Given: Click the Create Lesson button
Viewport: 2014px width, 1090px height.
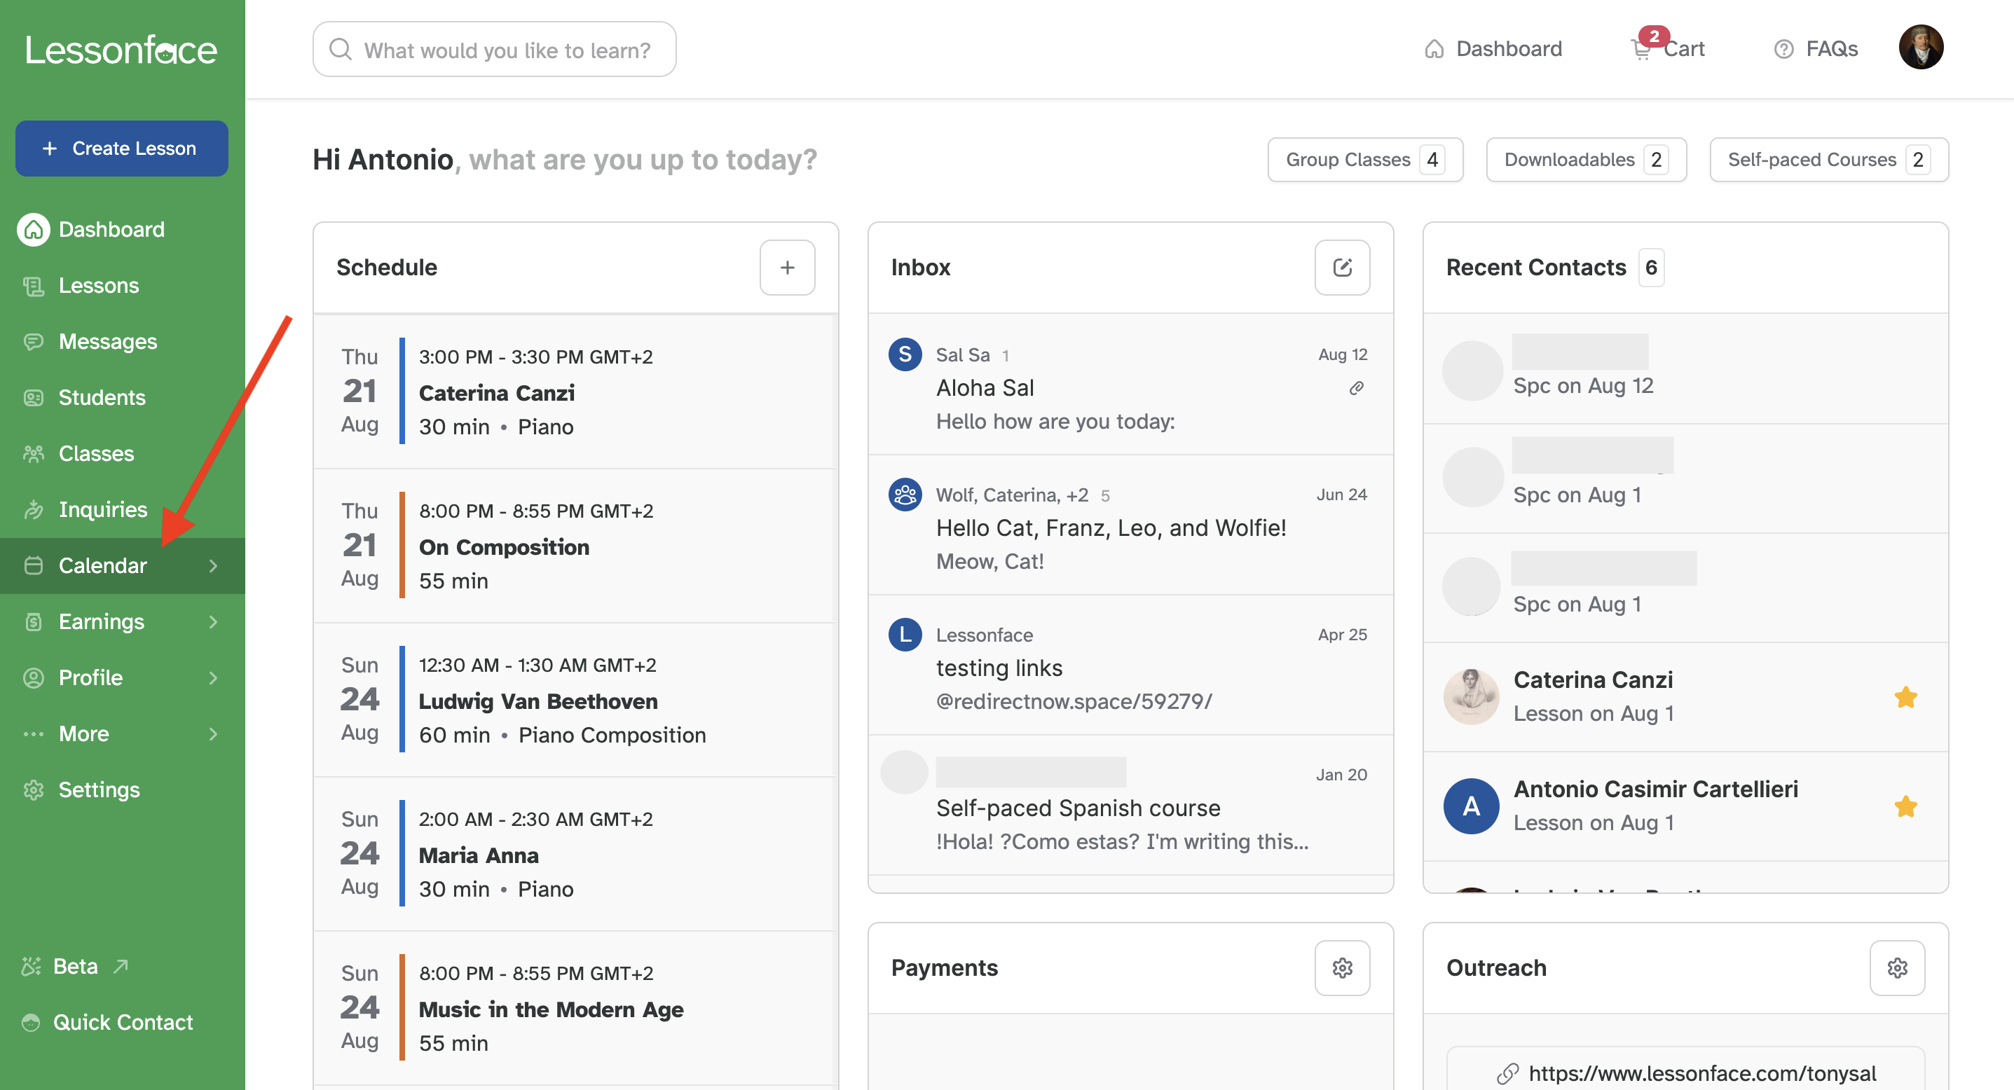Looking at the screenshot, I should tap(121, 148).
